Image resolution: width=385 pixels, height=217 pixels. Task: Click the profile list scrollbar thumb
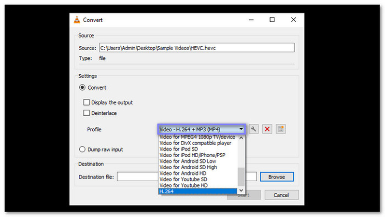point(241,177)
